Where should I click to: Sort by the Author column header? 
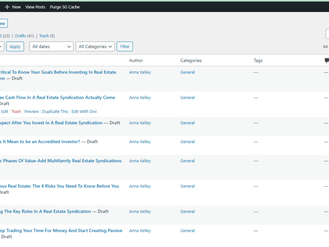(136, 60)
